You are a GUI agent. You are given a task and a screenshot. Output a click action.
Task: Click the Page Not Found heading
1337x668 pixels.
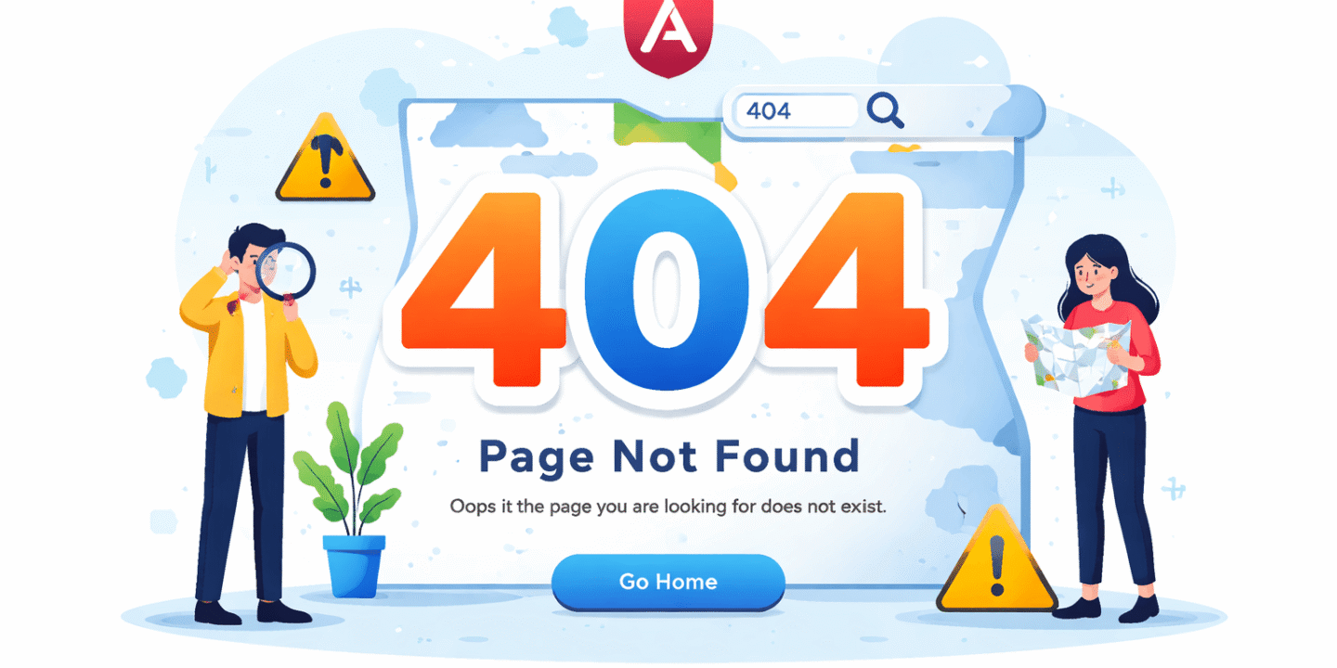click(x=668, y=456)
